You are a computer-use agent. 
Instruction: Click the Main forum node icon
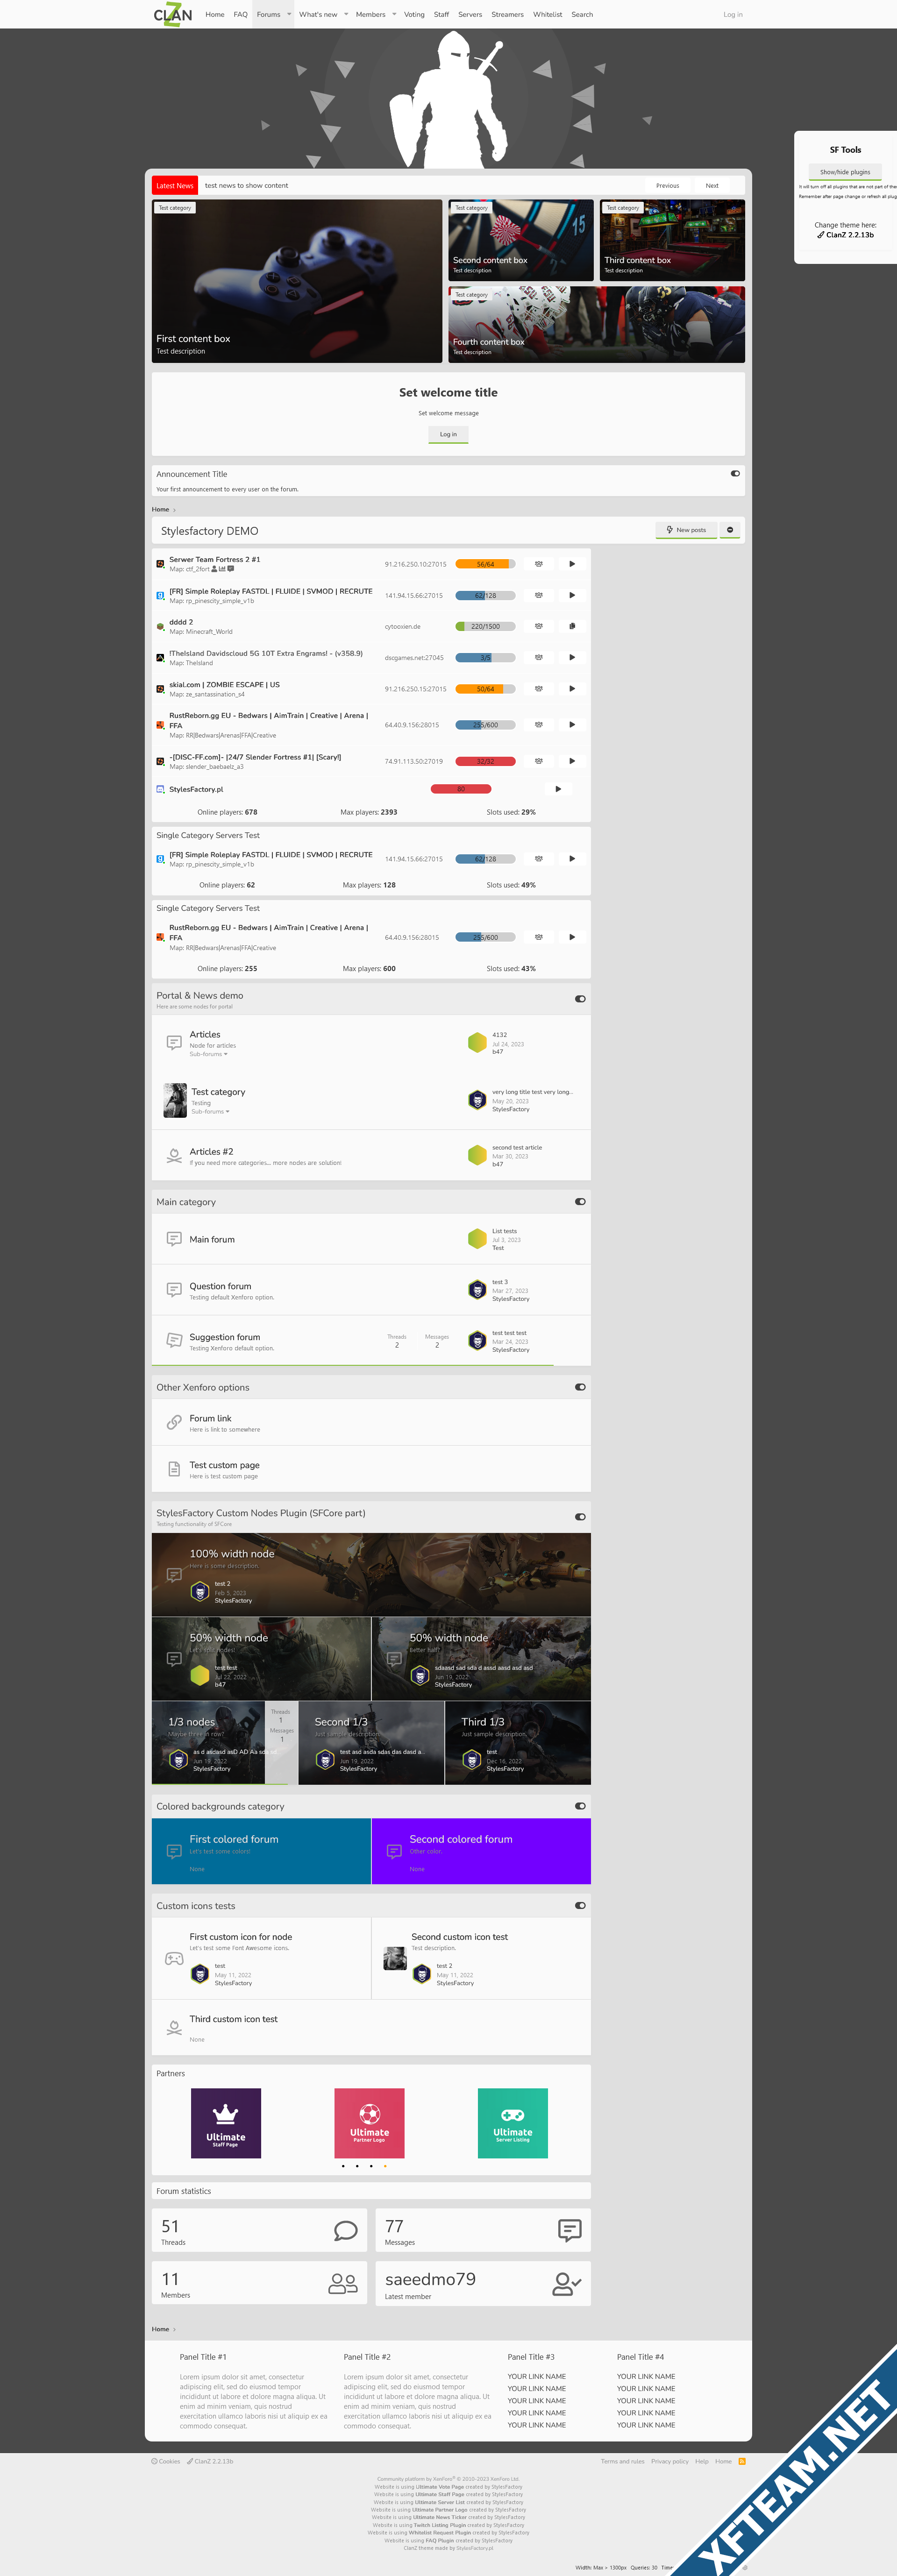point(174,1239)
